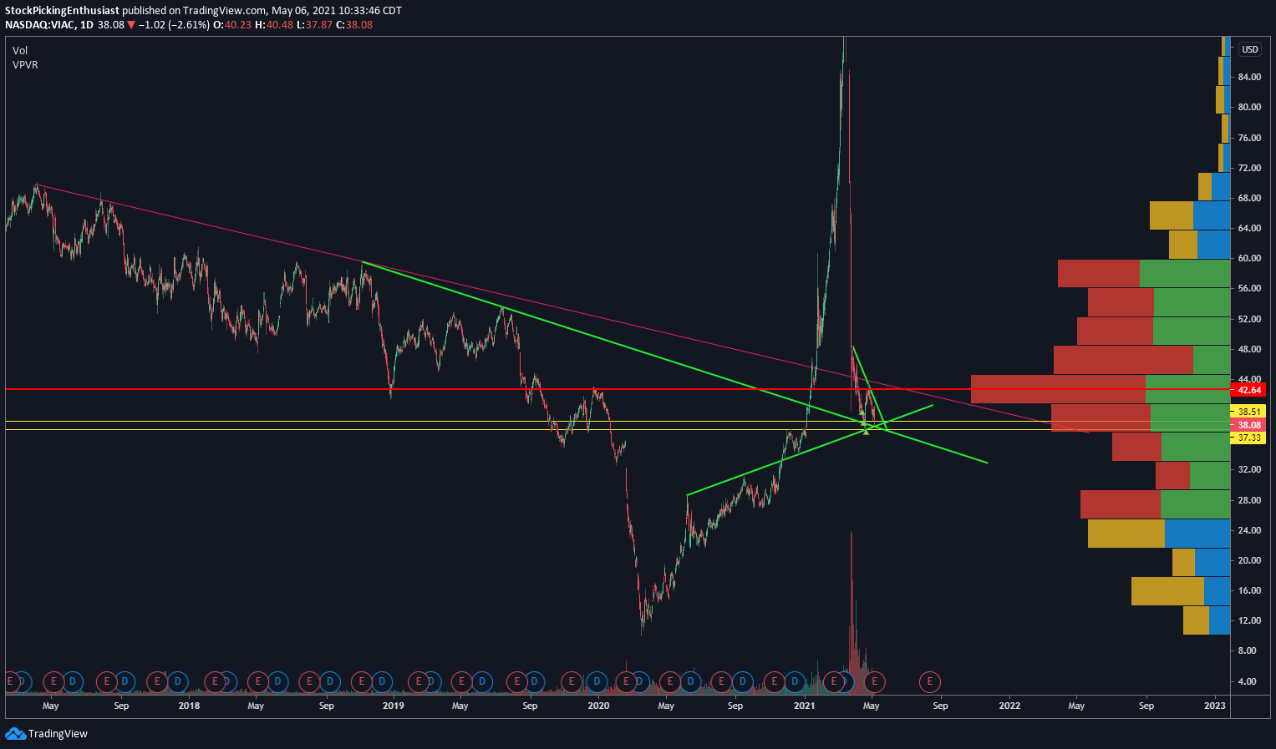Click the TradingView.com text in the header
This screenshot has height=749, width=1276.
click(x=225, y=11)
